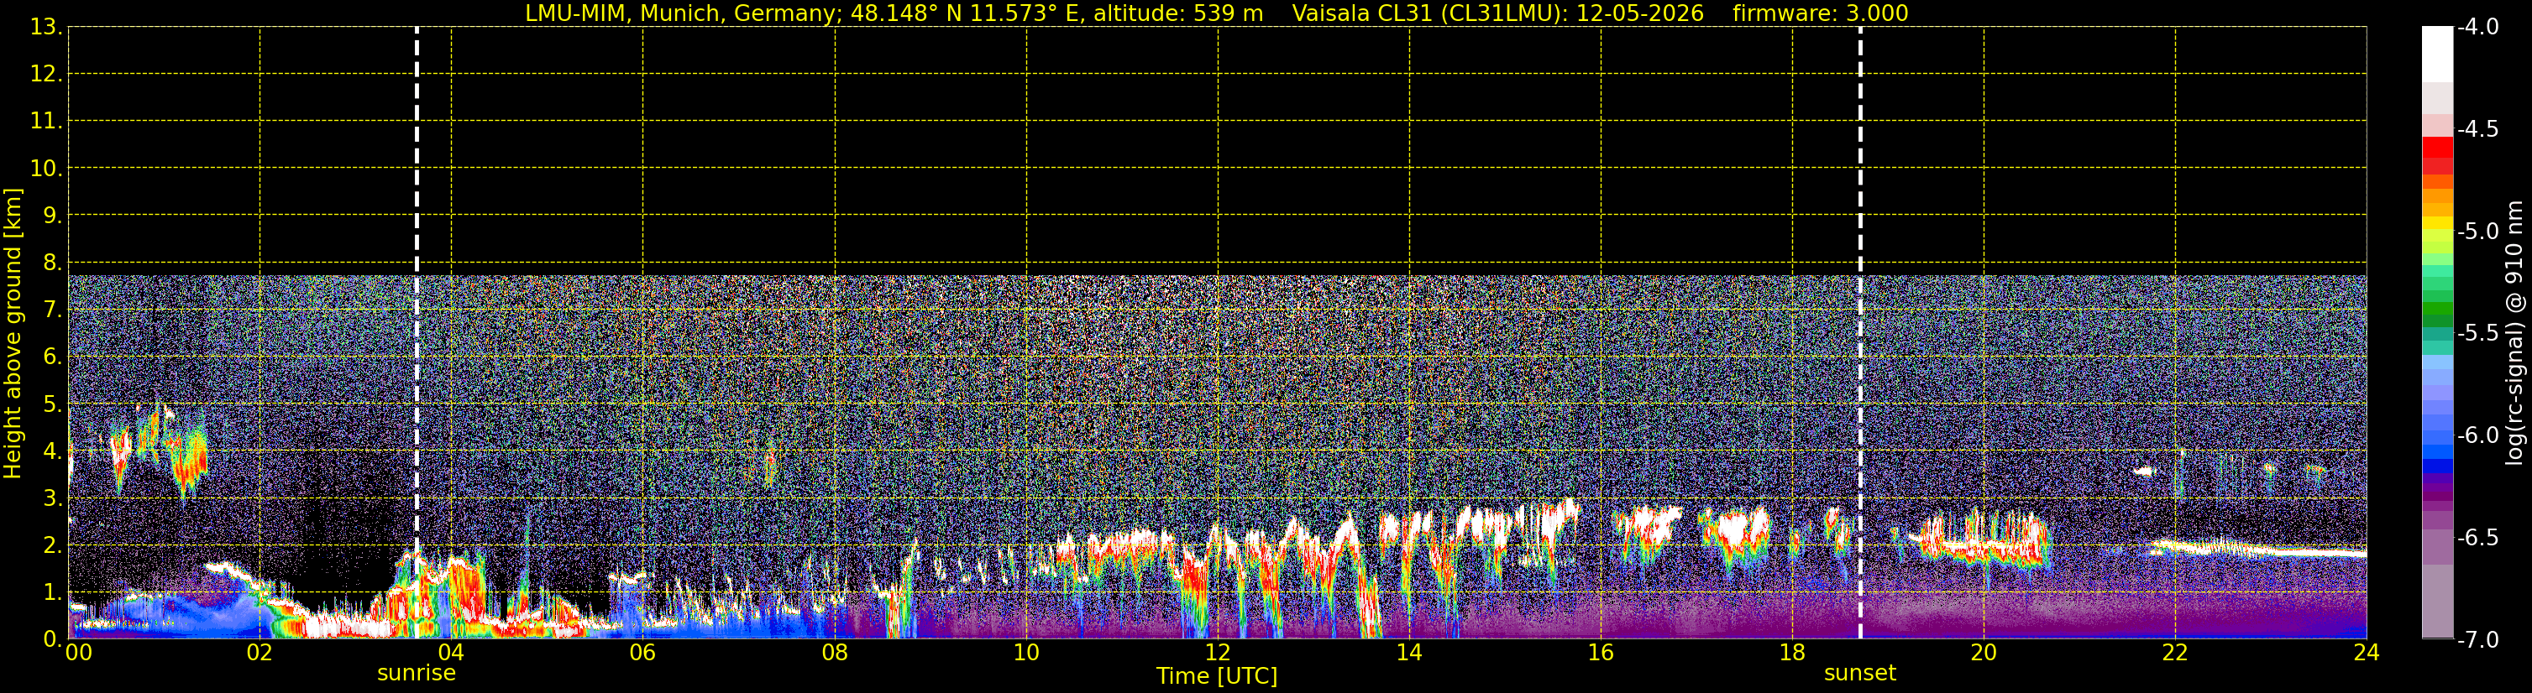2532x693 pixels.
Task: Click the 'log(rc-signal) @ 910 nm' colorbar label
Action: [x=2515, y=333]
